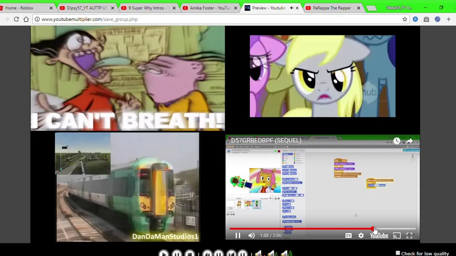The width and height of the screenshot is (456, 256).
Task: Mute the tab via its audio speaker icon
Action: point(291,8)
